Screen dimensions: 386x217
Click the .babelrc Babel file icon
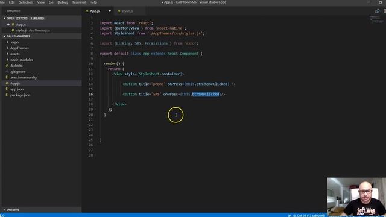(x=7, y=66)
